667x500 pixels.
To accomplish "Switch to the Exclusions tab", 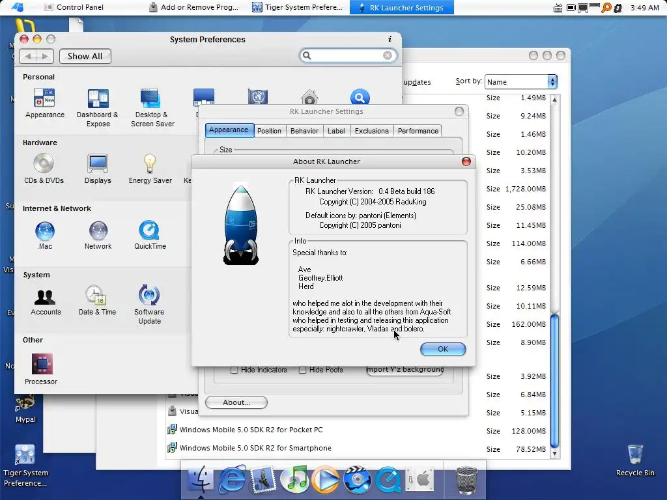I will [x=372, y=131].
